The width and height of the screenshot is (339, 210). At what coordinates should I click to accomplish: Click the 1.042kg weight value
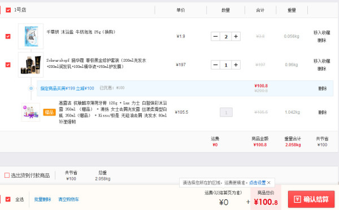[x=292, y=112]
